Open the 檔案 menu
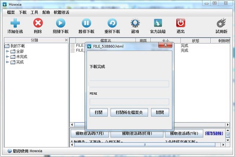The image size is (235, 157). [x=11, y=13]
